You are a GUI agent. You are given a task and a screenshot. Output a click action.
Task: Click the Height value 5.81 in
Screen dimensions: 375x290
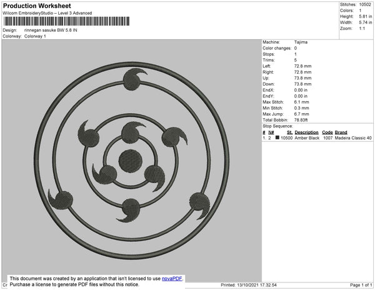click(366, 16)
